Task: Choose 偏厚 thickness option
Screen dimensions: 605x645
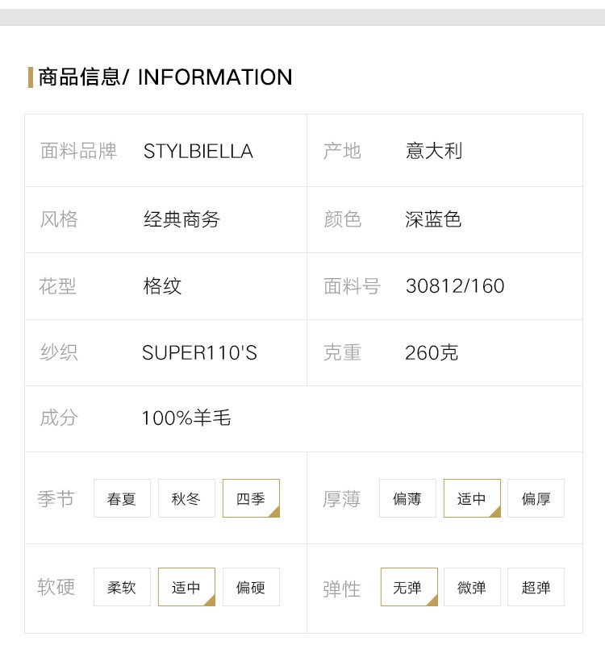Action: (x=536, y=498)
